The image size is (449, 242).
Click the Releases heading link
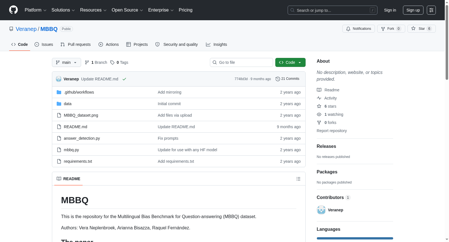point(326,146)
